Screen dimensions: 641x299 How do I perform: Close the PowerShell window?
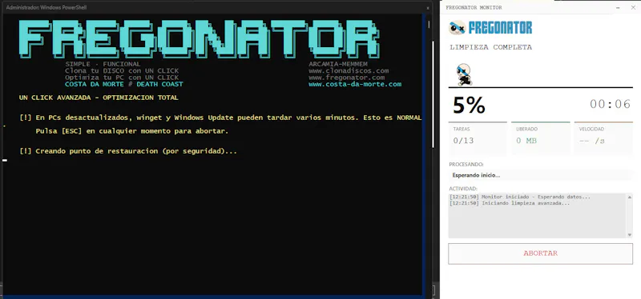(x=428, y=8)
